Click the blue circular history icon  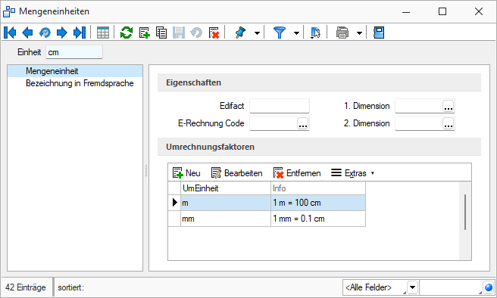45,33
